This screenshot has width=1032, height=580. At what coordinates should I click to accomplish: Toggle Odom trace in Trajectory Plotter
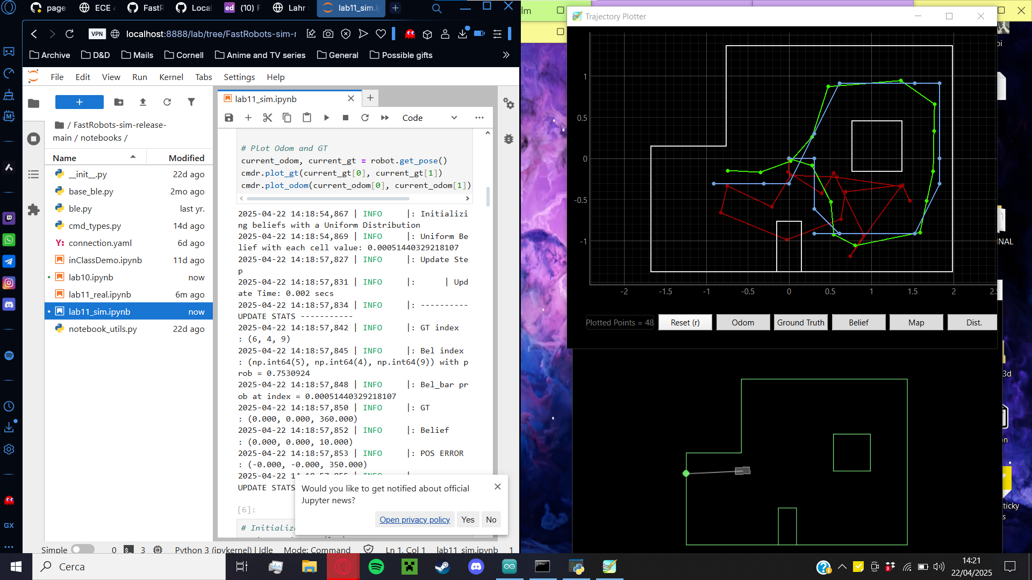(x=743, y=322)
